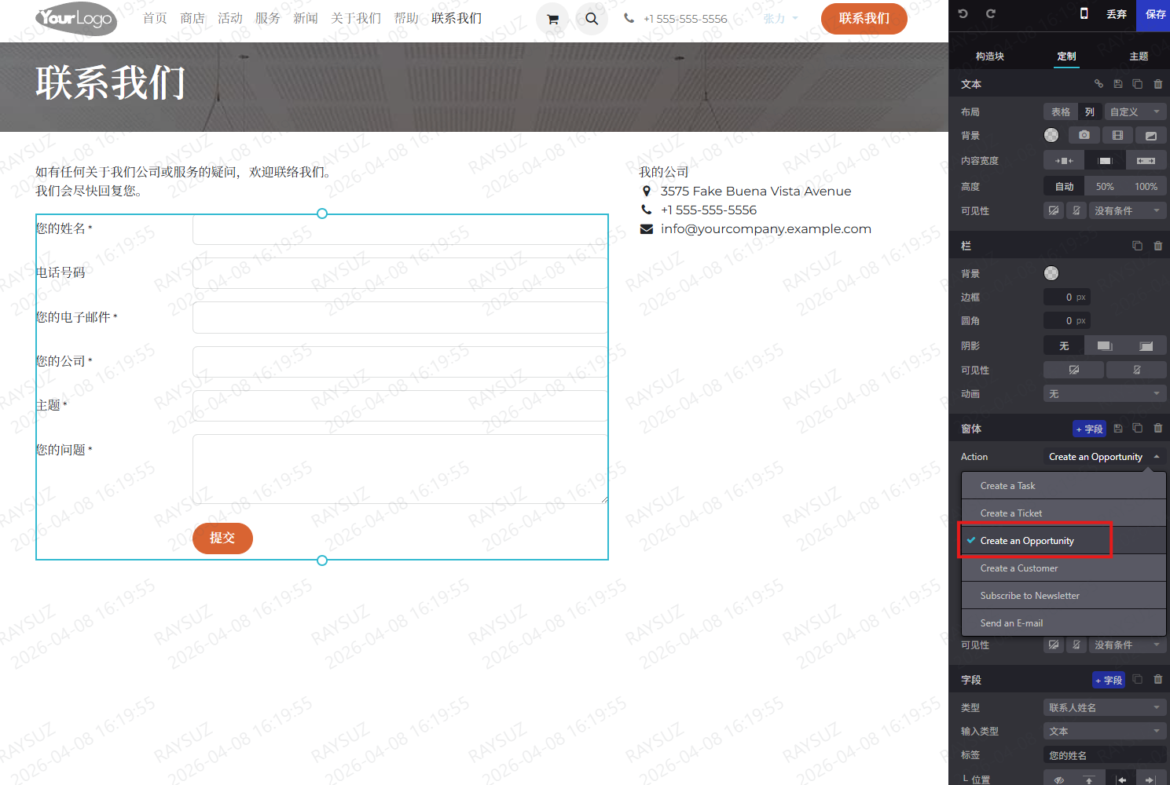
Task: Save the 窗体 form as custom snippet
Action: (1118, 429)
